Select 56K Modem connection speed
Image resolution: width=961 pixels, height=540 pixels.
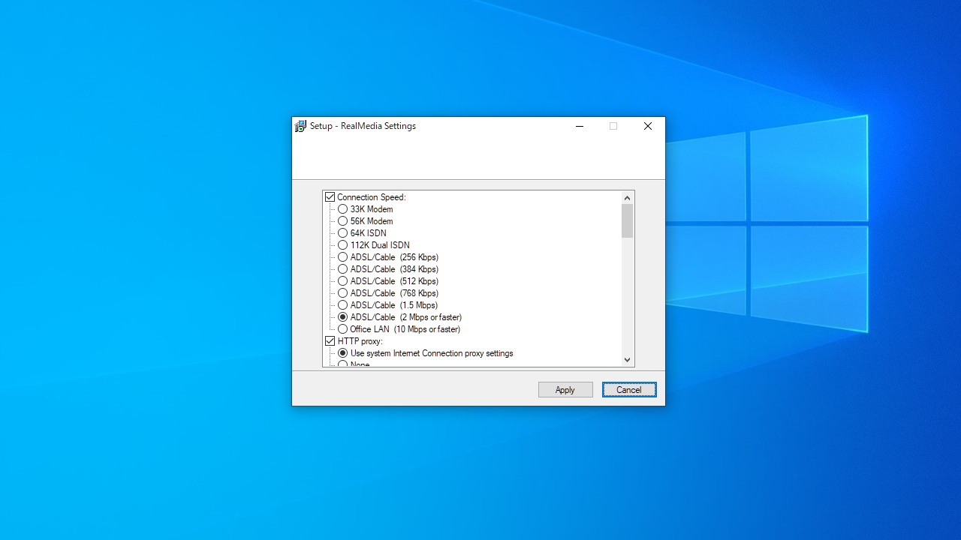coord(342,221)
